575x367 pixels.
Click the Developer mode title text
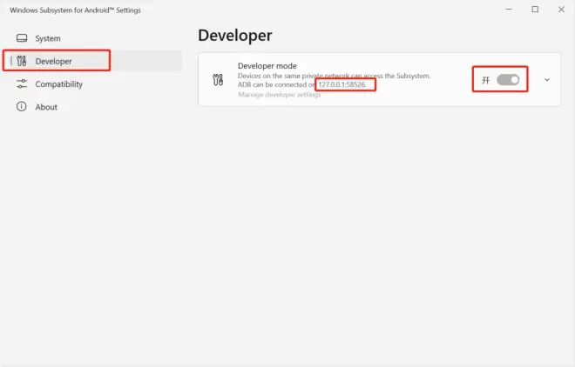[267, 66]
